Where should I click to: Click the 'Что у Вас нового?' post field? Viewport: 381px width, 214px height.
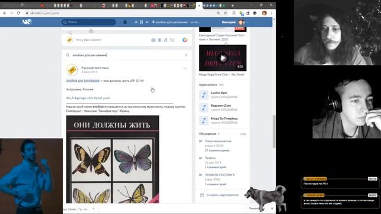point(89,40)
